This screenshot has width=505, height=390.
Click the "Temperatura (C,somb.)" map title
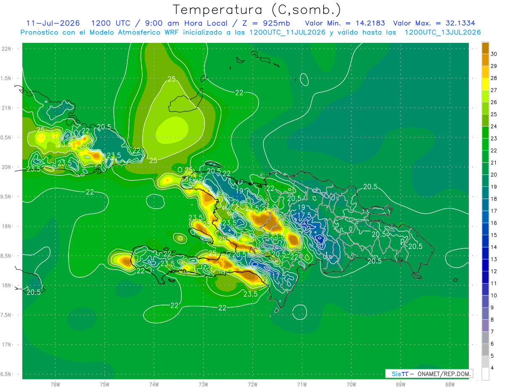pyautogui.click(x=257, y=9)
